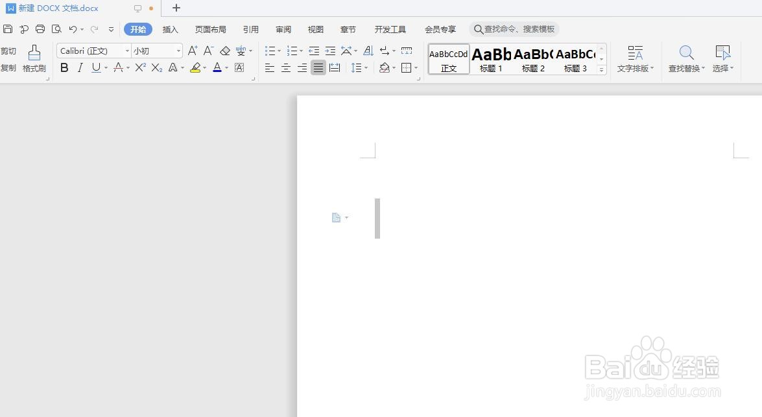The image size is (762, 417).
Task: Click the sort A-Z icon
Action: pyautogui.click(x=368, y=51)
